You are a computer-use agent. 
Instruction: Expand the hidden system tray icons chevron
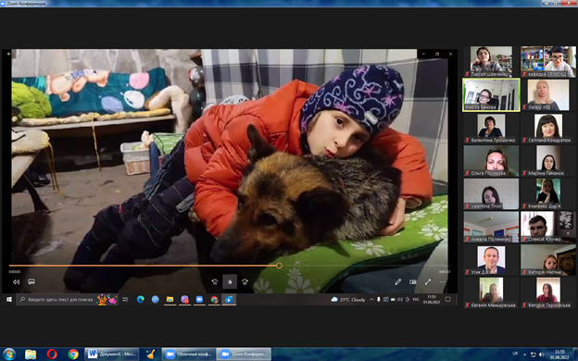tap(371, 300)
